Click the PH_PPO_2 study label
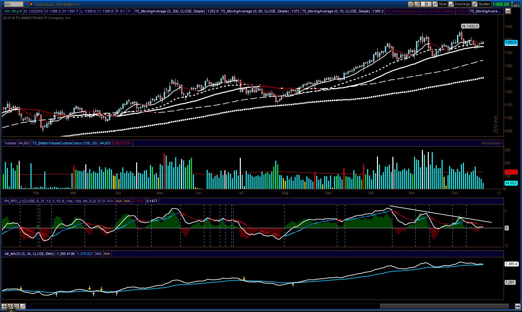522x312 pixels. click(50, 201)
